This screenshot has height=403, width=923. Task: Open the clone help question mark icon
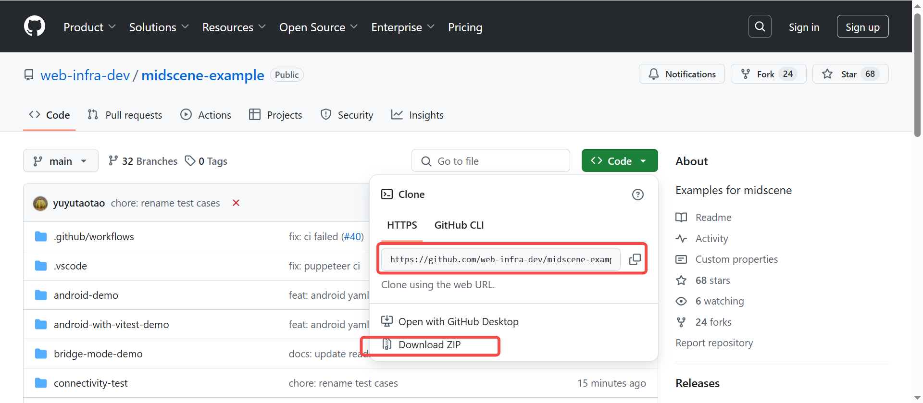tap(637, 195)
